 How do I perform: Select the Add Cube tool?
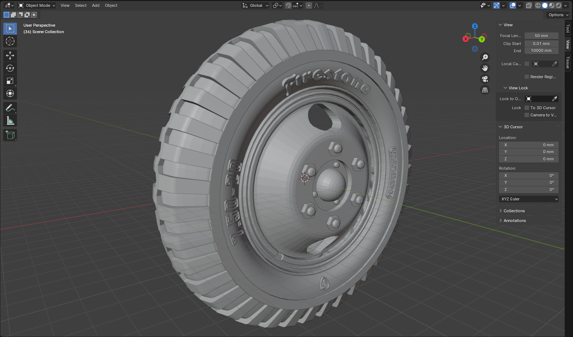(10, 135)
